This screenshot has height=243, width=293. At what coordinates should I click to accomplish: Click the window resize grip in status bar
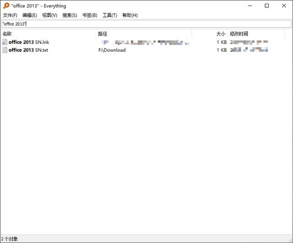(x=290, y=240)
